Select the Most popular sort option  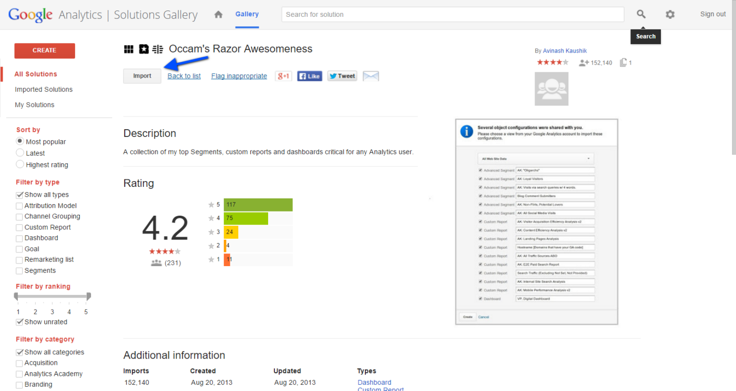point(20,141)
